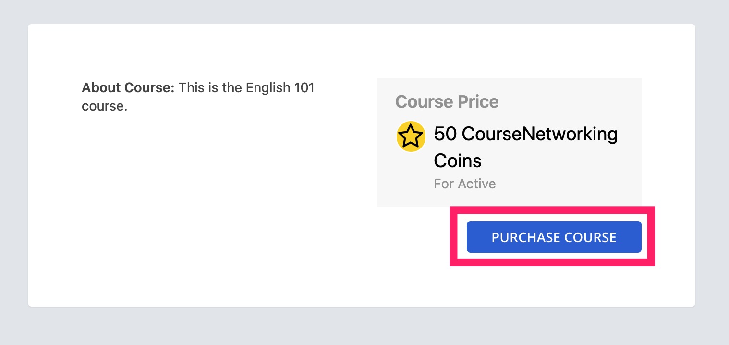
Task: Click the Purchase Course button
Action: [554, 237]
